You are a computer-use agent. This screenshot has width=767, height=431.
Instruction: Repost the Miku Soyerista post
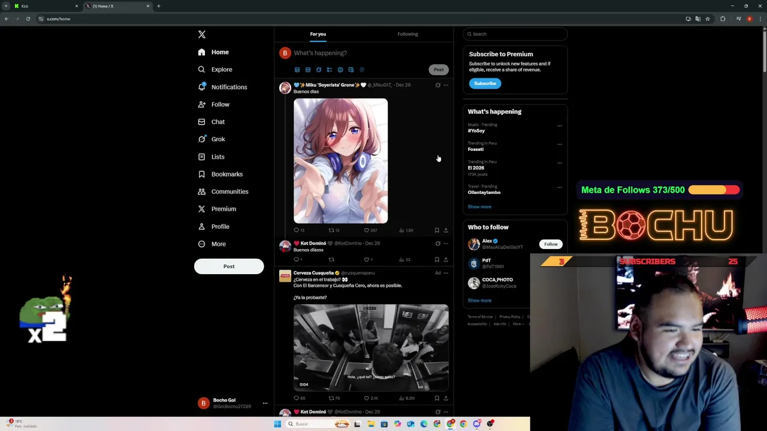[x=334, y=230]
